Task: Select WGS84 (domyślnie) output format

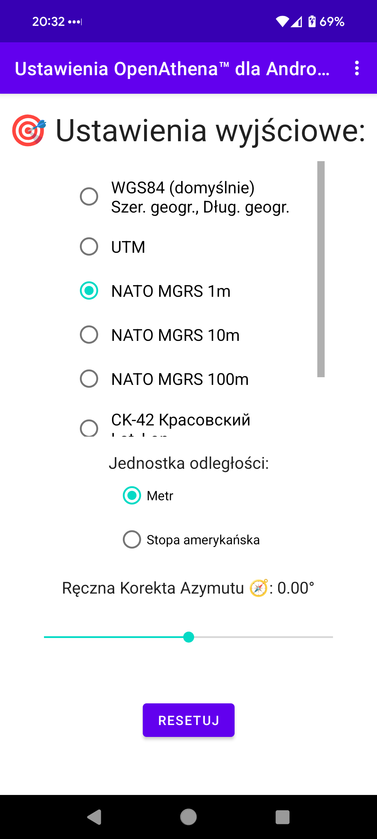Action: 89,196
